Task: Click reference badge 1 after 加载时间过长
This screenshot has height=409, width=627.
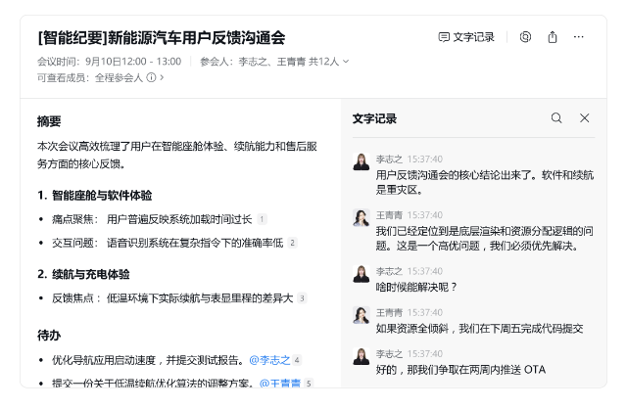Action: 262,219
